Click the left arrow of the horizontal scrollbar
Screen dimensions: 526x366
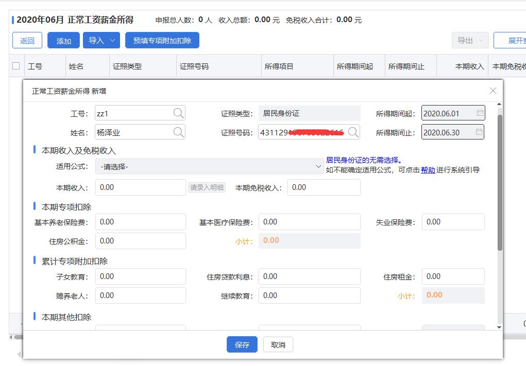pyautogui.click(x=11, y=337)
